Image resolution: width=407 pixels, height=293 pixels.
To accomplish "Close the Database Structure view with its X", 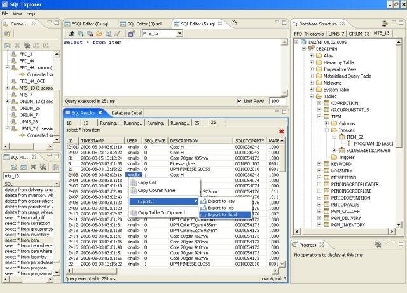I will pyautogui.click(x=342, y=24).
